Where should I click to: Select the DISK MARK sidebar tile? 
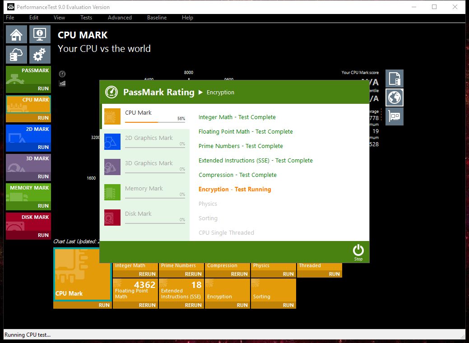[28, 222]
